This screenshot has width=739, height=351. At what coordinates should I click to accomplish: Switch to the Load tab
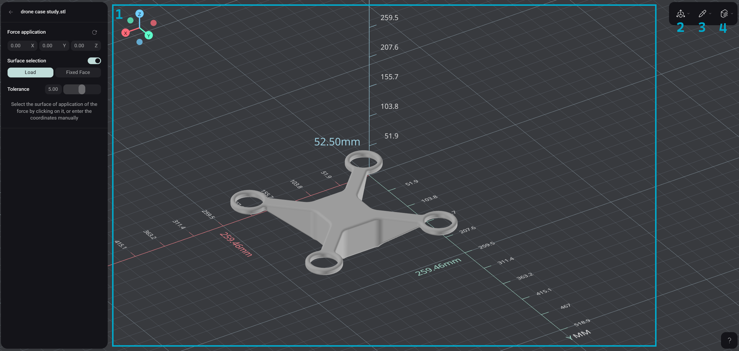(30, 72)
